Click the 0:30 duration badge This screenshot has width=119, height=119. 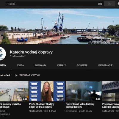(x=25, y=99)
